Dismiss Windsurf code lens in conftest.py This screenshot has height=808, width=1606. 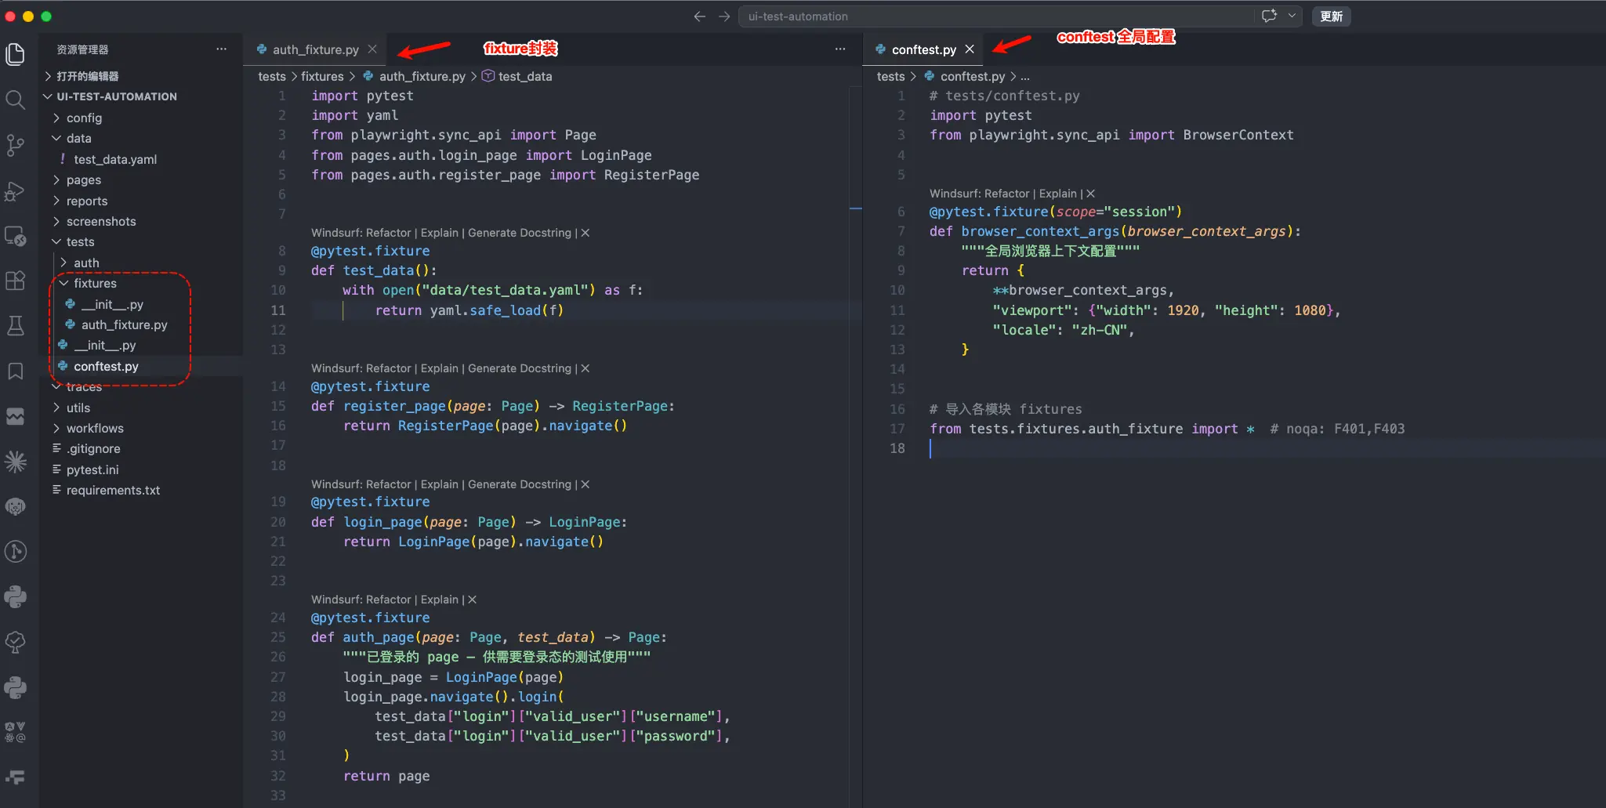tap(1090, 194)
